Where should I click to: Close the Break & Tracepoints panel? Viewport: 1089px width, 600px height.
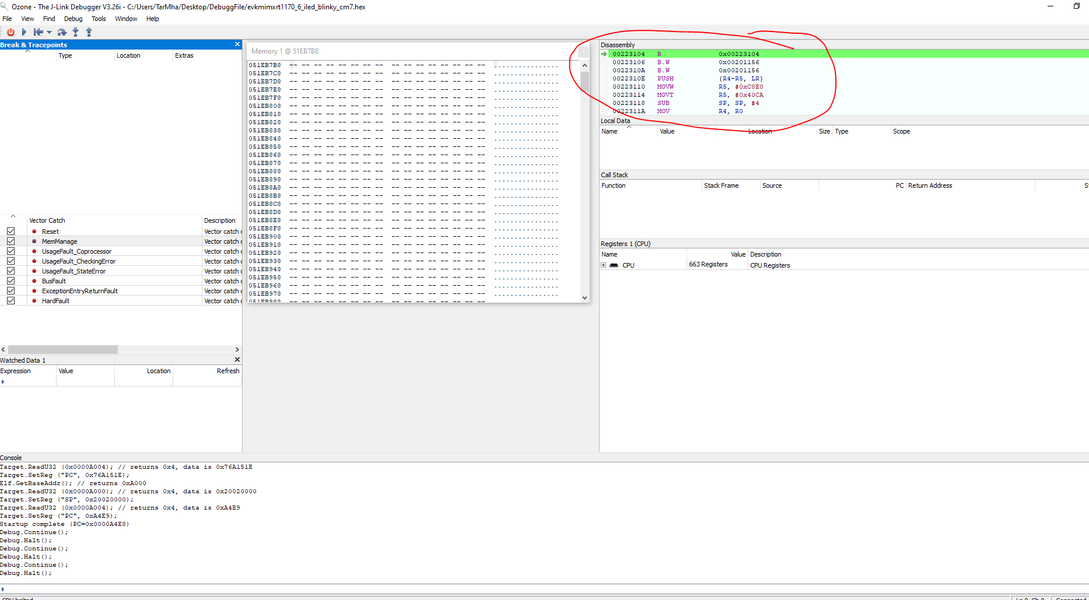click(x=237, y=44)
